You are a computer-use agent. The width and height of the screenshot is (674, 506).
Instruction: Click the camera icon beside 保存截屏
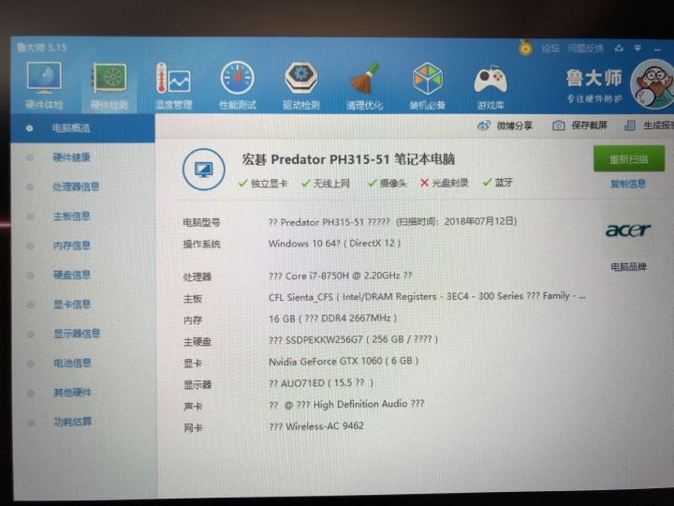(x=558, y=126)
